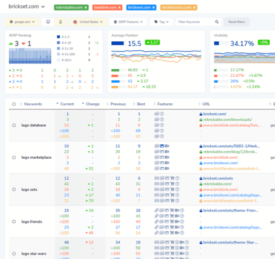
Task: Select lego marketplace keyword checkbox
Action: coord(14,158)
